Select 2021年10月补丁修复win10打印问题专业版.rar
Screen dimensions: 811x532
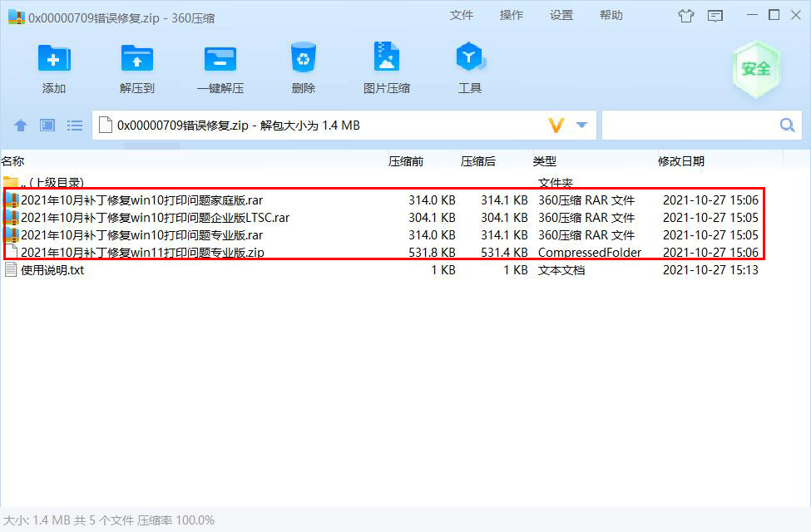[141, 235]
